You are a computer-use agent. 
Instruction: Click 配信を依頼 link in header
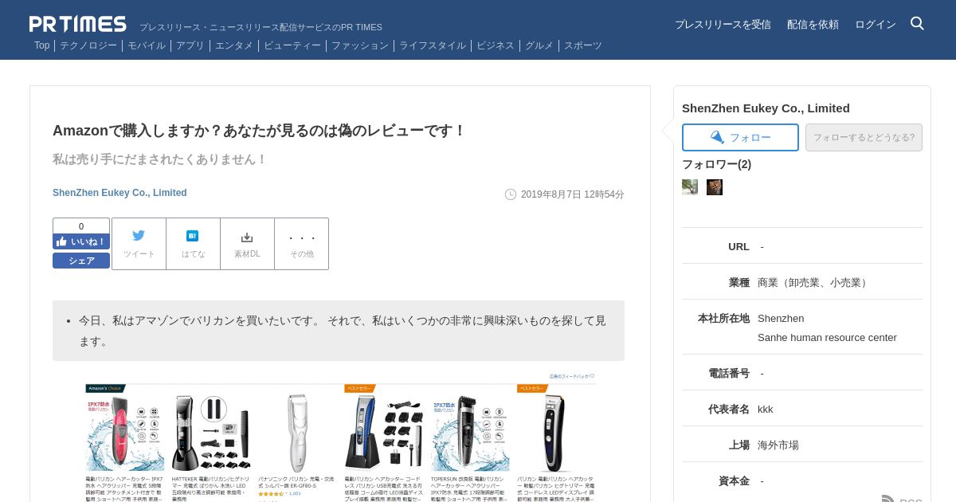click(x=813, y=25)
